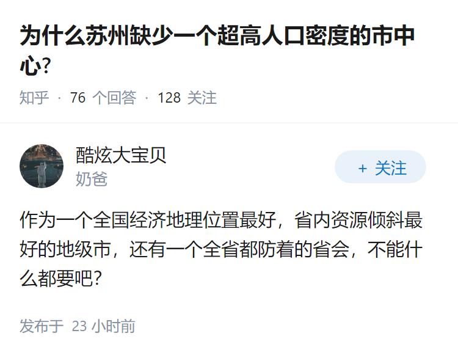Click the 关注 text next to 128
The image size is (458, 358).
(202, 98)
